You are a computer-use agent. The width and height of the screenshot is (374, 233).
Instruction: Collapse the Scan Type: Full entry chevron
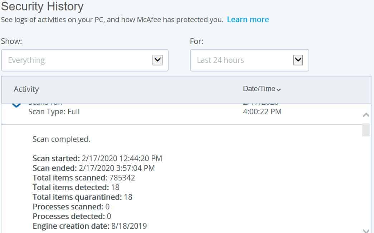coord(16,105)
